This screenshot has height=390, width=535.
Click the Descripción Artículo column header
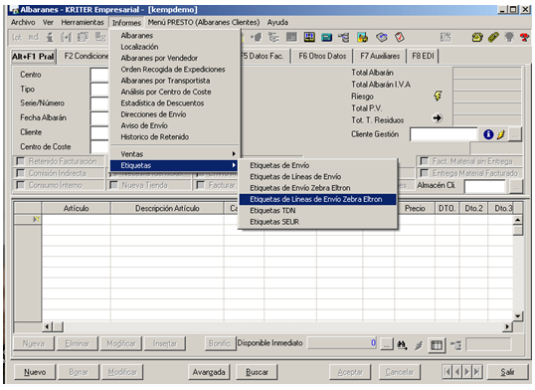pyautogui.click(x=167, y=208)
